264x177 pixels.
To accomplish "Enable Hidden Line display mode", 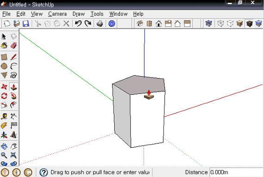I will point(230,24).
